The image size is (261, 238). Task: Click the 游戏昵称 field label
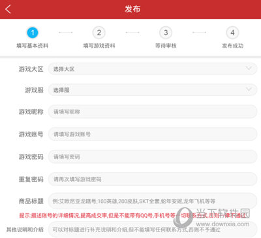[31, 112]
